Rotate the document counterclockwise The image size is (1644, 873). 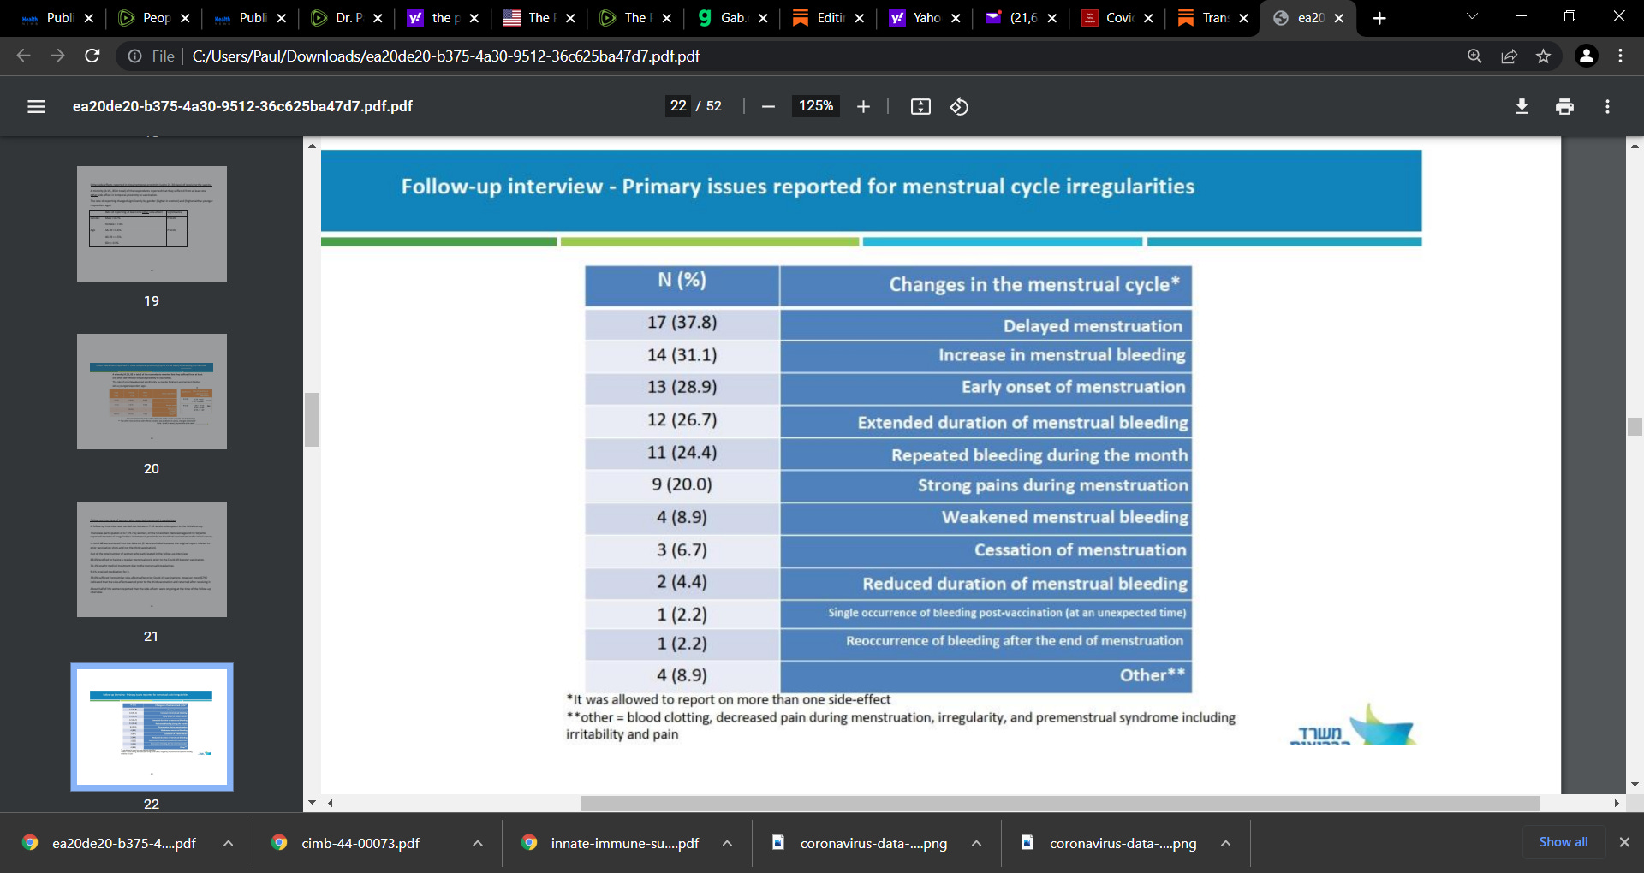[959, 106]
